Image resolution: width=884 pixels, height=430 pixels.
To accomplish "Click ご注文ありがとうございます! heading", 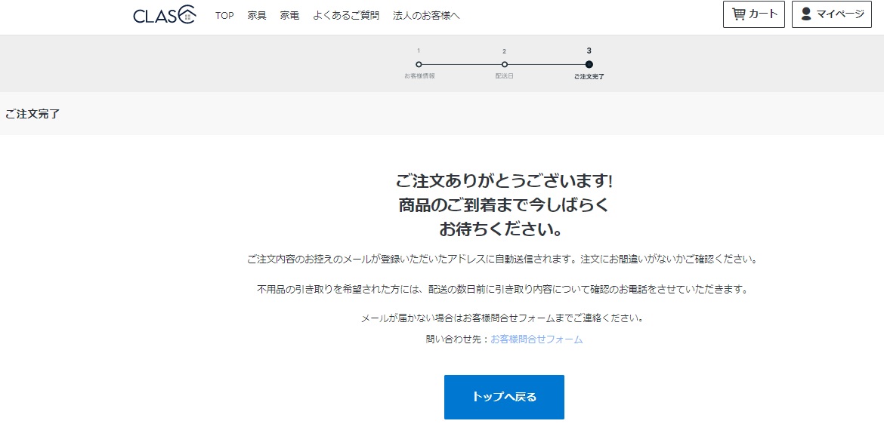I will coord(504,181).
